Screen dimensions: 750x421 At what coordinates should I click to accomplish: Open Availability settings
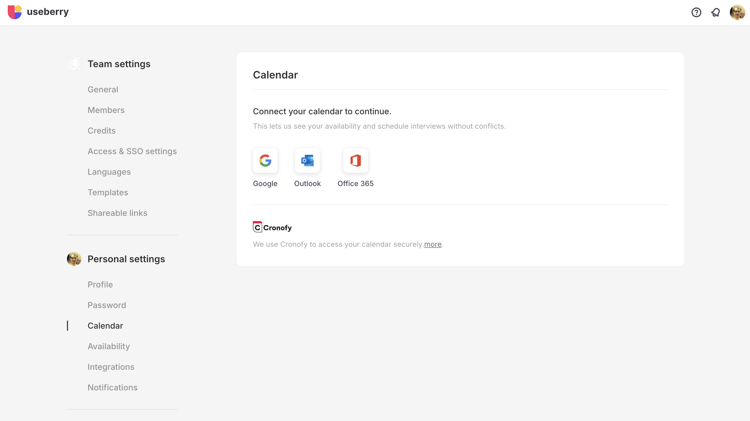(x=109, y=347)
